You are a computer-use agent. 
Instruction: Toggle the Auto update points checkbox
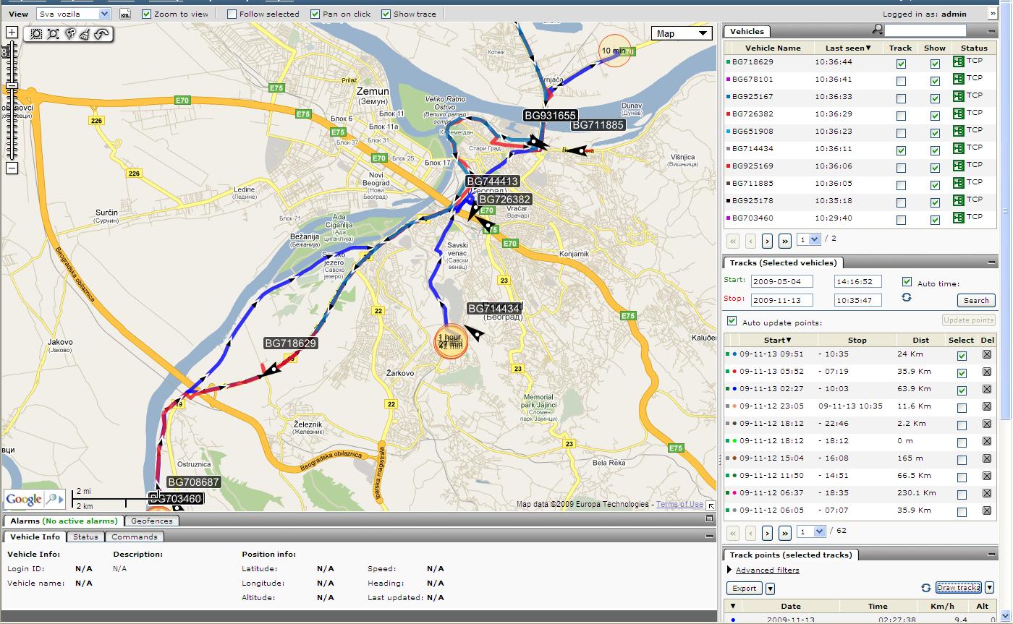(x=732, y=320)
